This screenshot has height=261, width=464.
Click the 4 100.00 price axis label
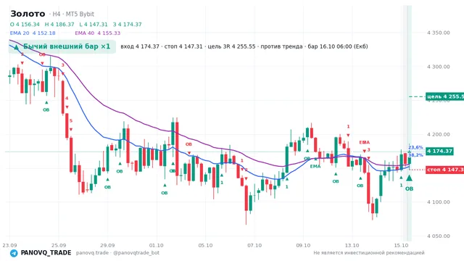click(439, 202)
